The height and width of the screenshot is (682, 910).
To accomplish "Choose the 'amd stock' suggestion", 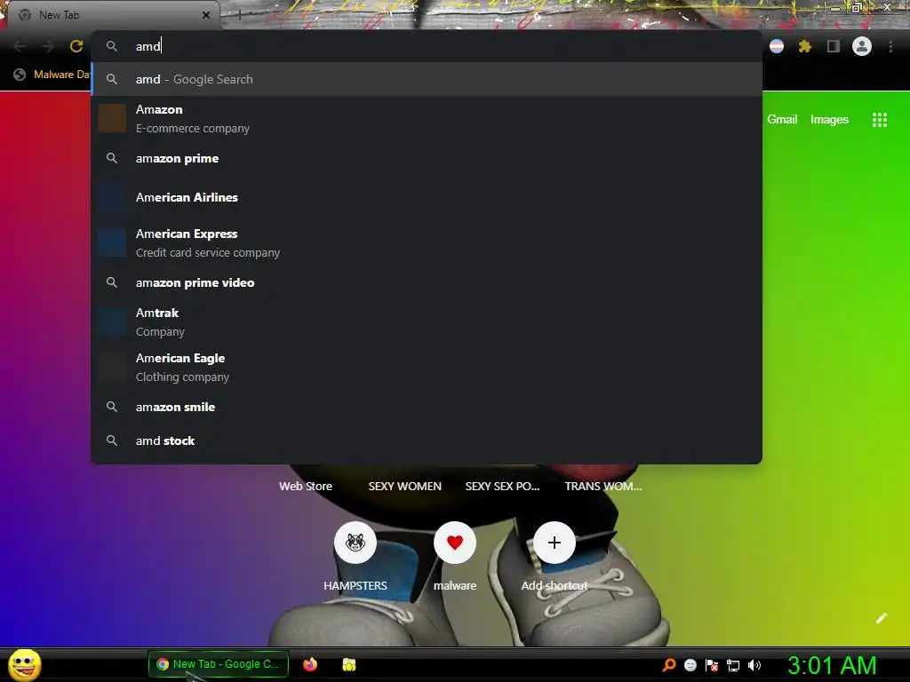I will click(x=427, y=440).
